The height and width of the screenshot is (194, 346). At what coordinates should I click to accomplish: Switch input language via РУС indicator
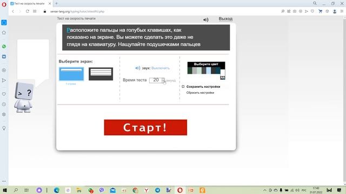pyautogui.click(x=304, y=190)
